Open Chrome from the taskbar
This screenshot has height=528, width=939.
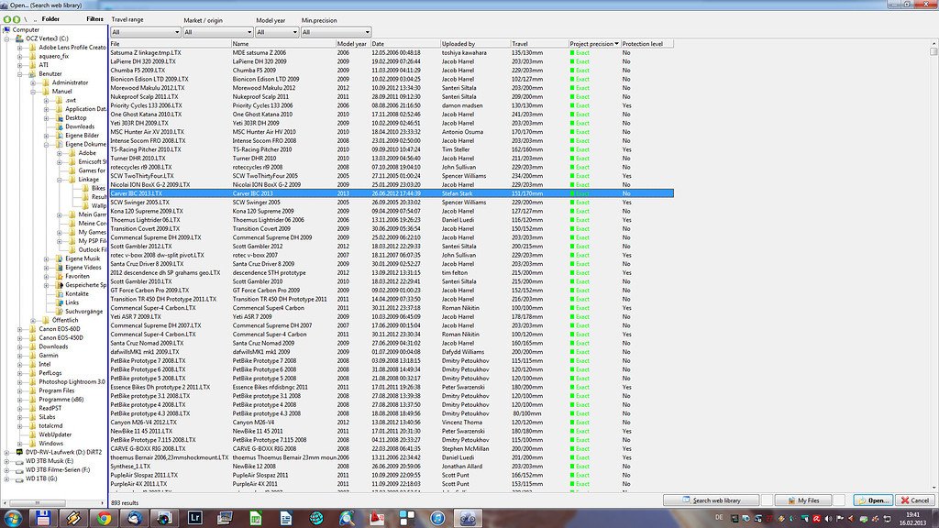click(105, 518)
